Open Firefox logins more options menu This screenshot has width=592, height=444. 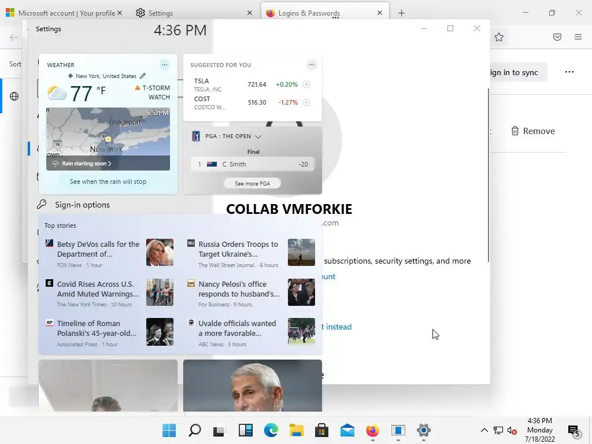(569, 72)
